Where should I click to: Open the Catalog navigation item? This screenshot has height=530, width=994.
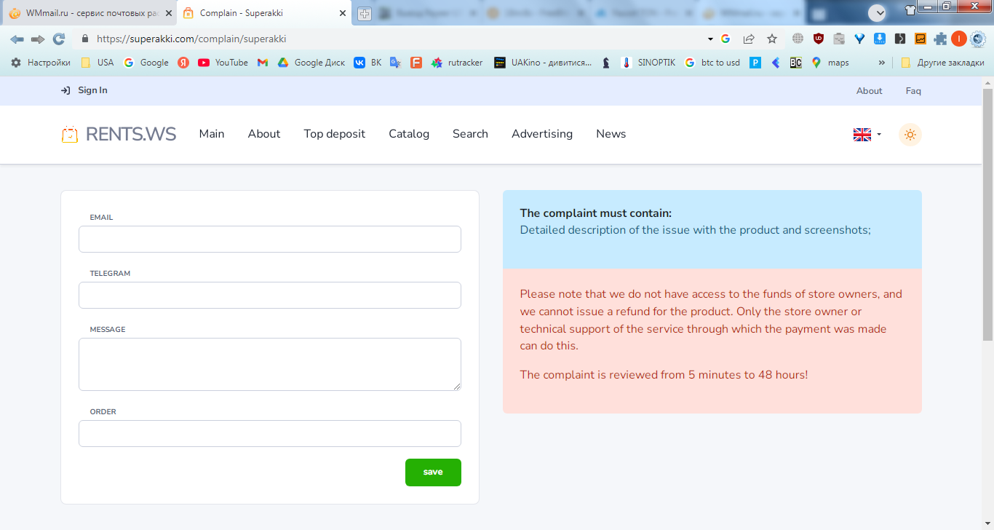point(409,134)
